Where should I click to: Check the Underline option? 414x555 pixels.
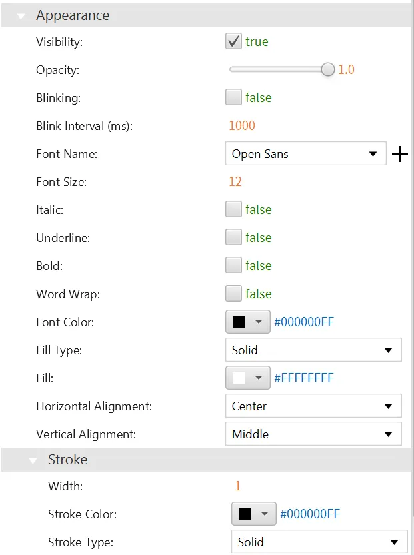(x=233, y=238)
